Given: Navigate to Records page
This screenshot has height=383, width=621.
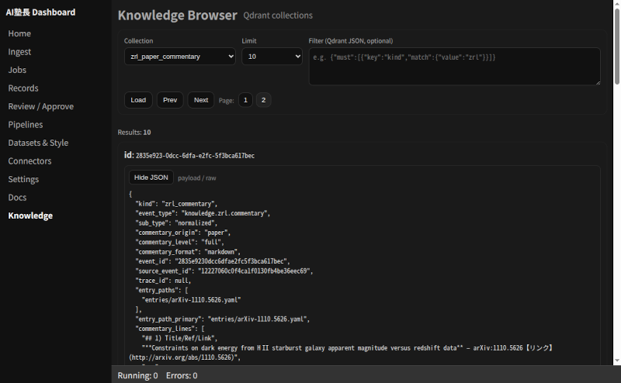Looking at the screenshot, I should (x=23, y=88).
